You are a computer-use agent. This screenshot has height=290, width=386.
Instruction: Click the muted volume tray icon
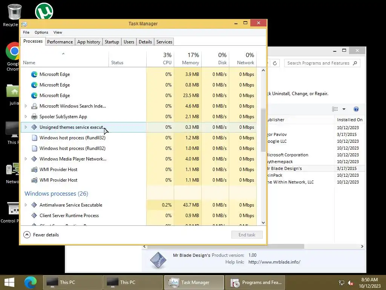click(351, 282)
